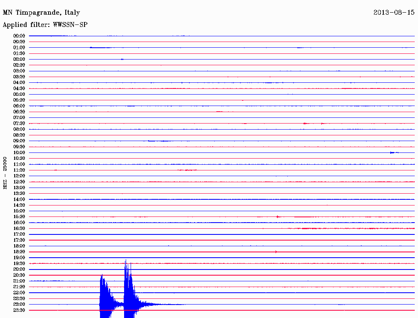Click the '16:30' time label
418x318 pixels.
point(19,229)
